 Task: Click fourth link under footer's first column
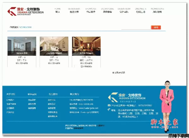pos(10,112)
